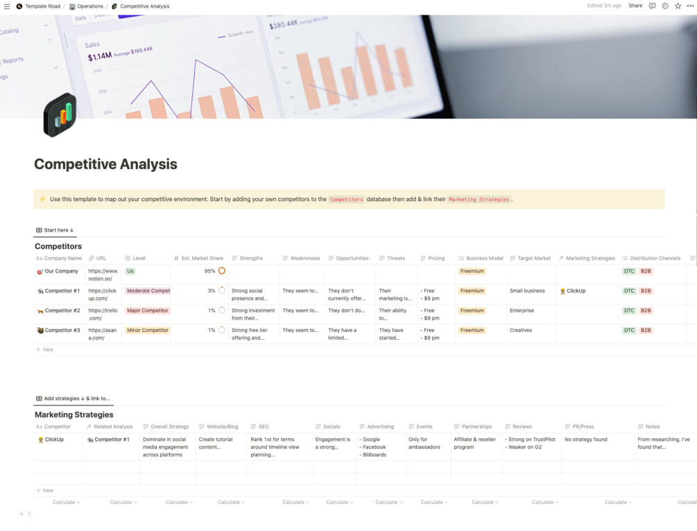The height and width of the screenshot is (531, 697).
Task: Open the three-dot page options menu
Action: [690, 6]
